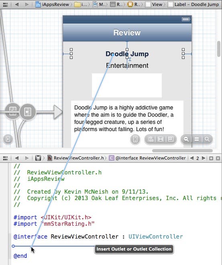Show next counterpart file
Viewport: 222px width, 265px height.
(204, 158)
